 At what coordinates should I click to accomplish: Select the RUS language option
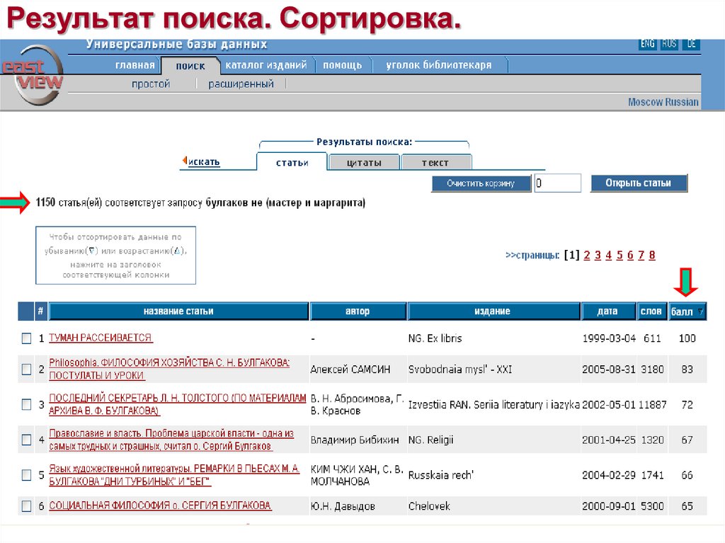coord(669,44)
